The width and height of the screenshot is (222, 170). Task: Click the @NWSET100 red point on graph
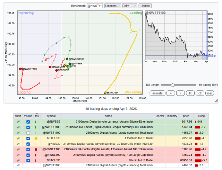[x=20, y=69]
